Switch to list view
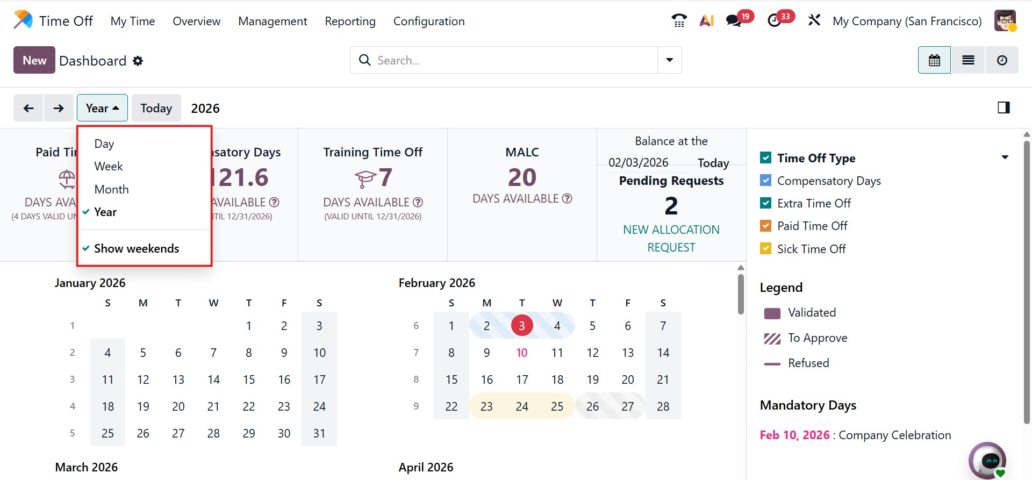The width and height of the screenshot is (1032, 480). 968,60
